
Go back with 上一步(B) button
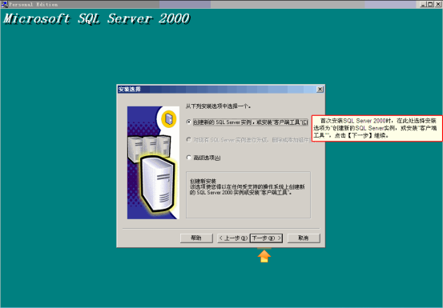pyautogui.click(x=233, y=238)
